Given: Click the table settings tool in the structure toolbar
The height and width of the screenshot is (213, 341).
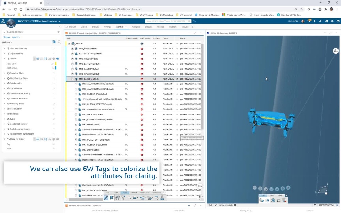Looking at the screenshot, I should (156, 198).
